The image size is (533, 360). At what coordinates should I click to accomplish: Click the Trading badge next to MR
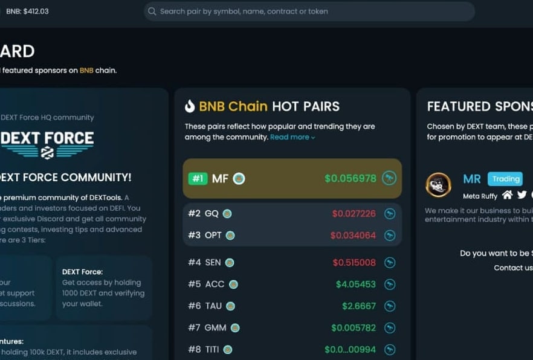pos(505,179)
